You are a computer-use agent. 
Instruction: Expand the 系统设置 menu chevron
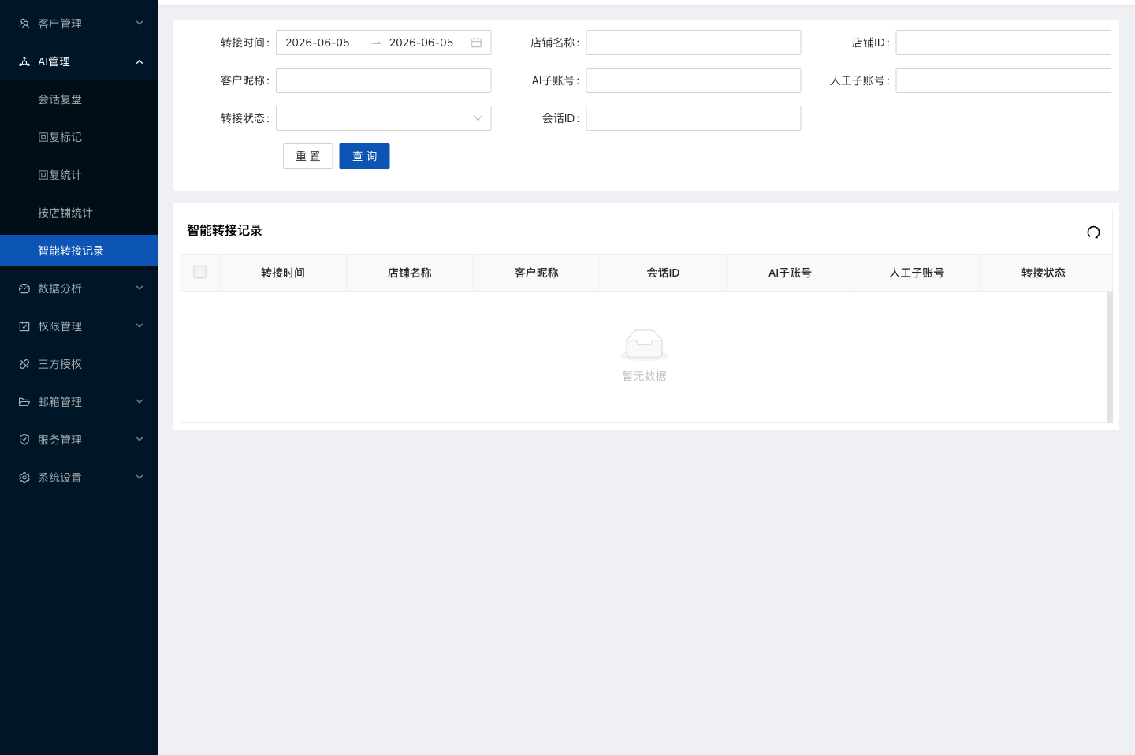click(140, 478)
